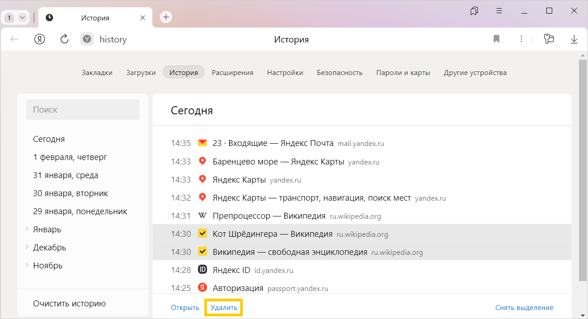This screenshot has height=319, width=588.
Task: Click the Поиск history search field
Action: click(x=83, y=110)
